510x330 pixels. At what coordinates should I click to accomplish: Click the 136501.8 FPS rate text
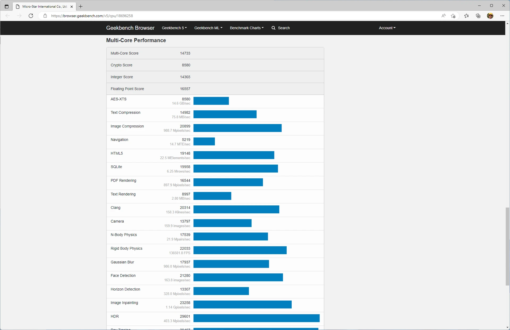pos(180,253)
